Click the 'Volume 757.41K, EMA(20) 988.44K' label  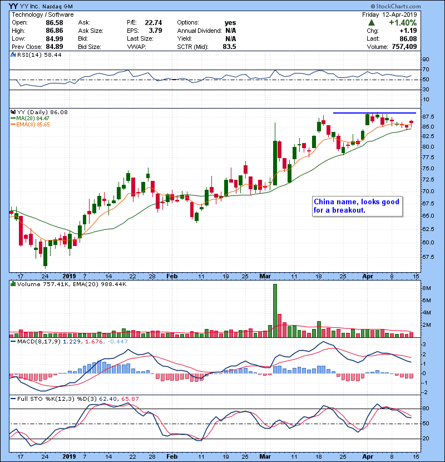coord(72,284)
